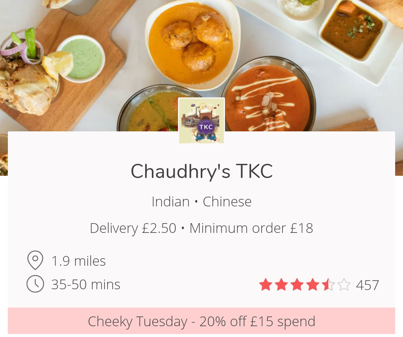Open the 457 reviews count
403x337 pixels.
tap(367, 285)
